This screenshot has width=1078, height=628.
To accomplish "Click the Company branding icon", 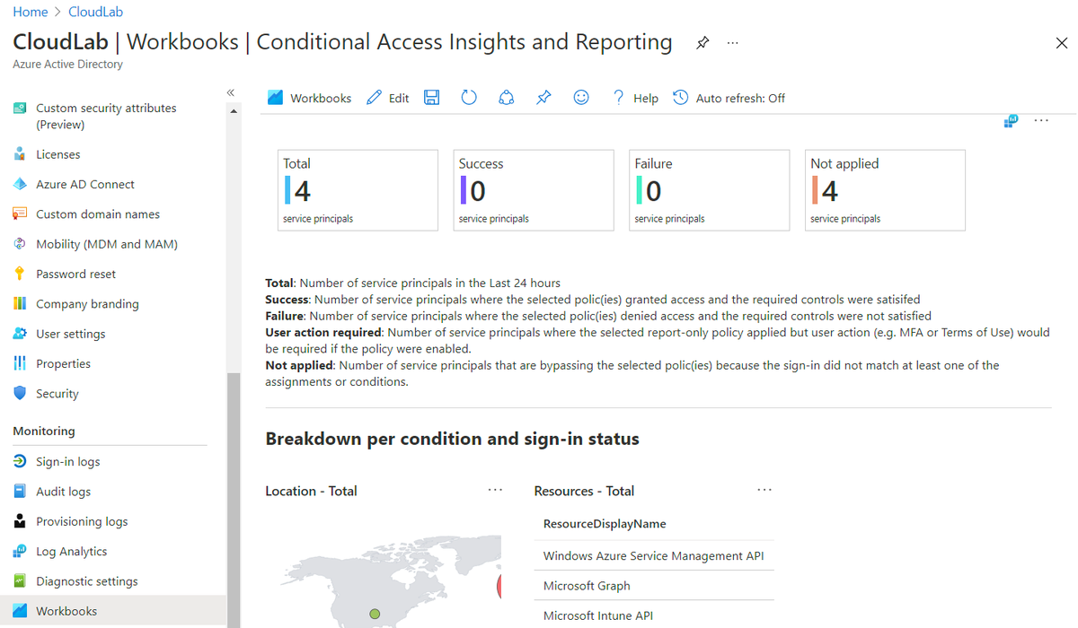I will [20, 303].
